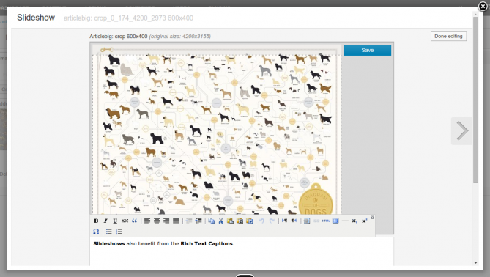Toggle italic formatting in caption editor

[x=105, y=221]
